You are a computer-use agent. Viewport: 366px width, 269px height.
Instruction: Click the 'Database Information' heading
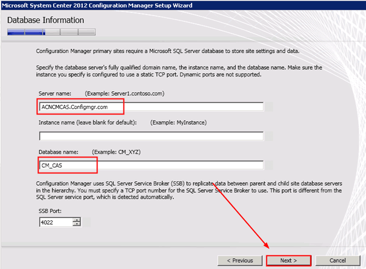(45, 20)
